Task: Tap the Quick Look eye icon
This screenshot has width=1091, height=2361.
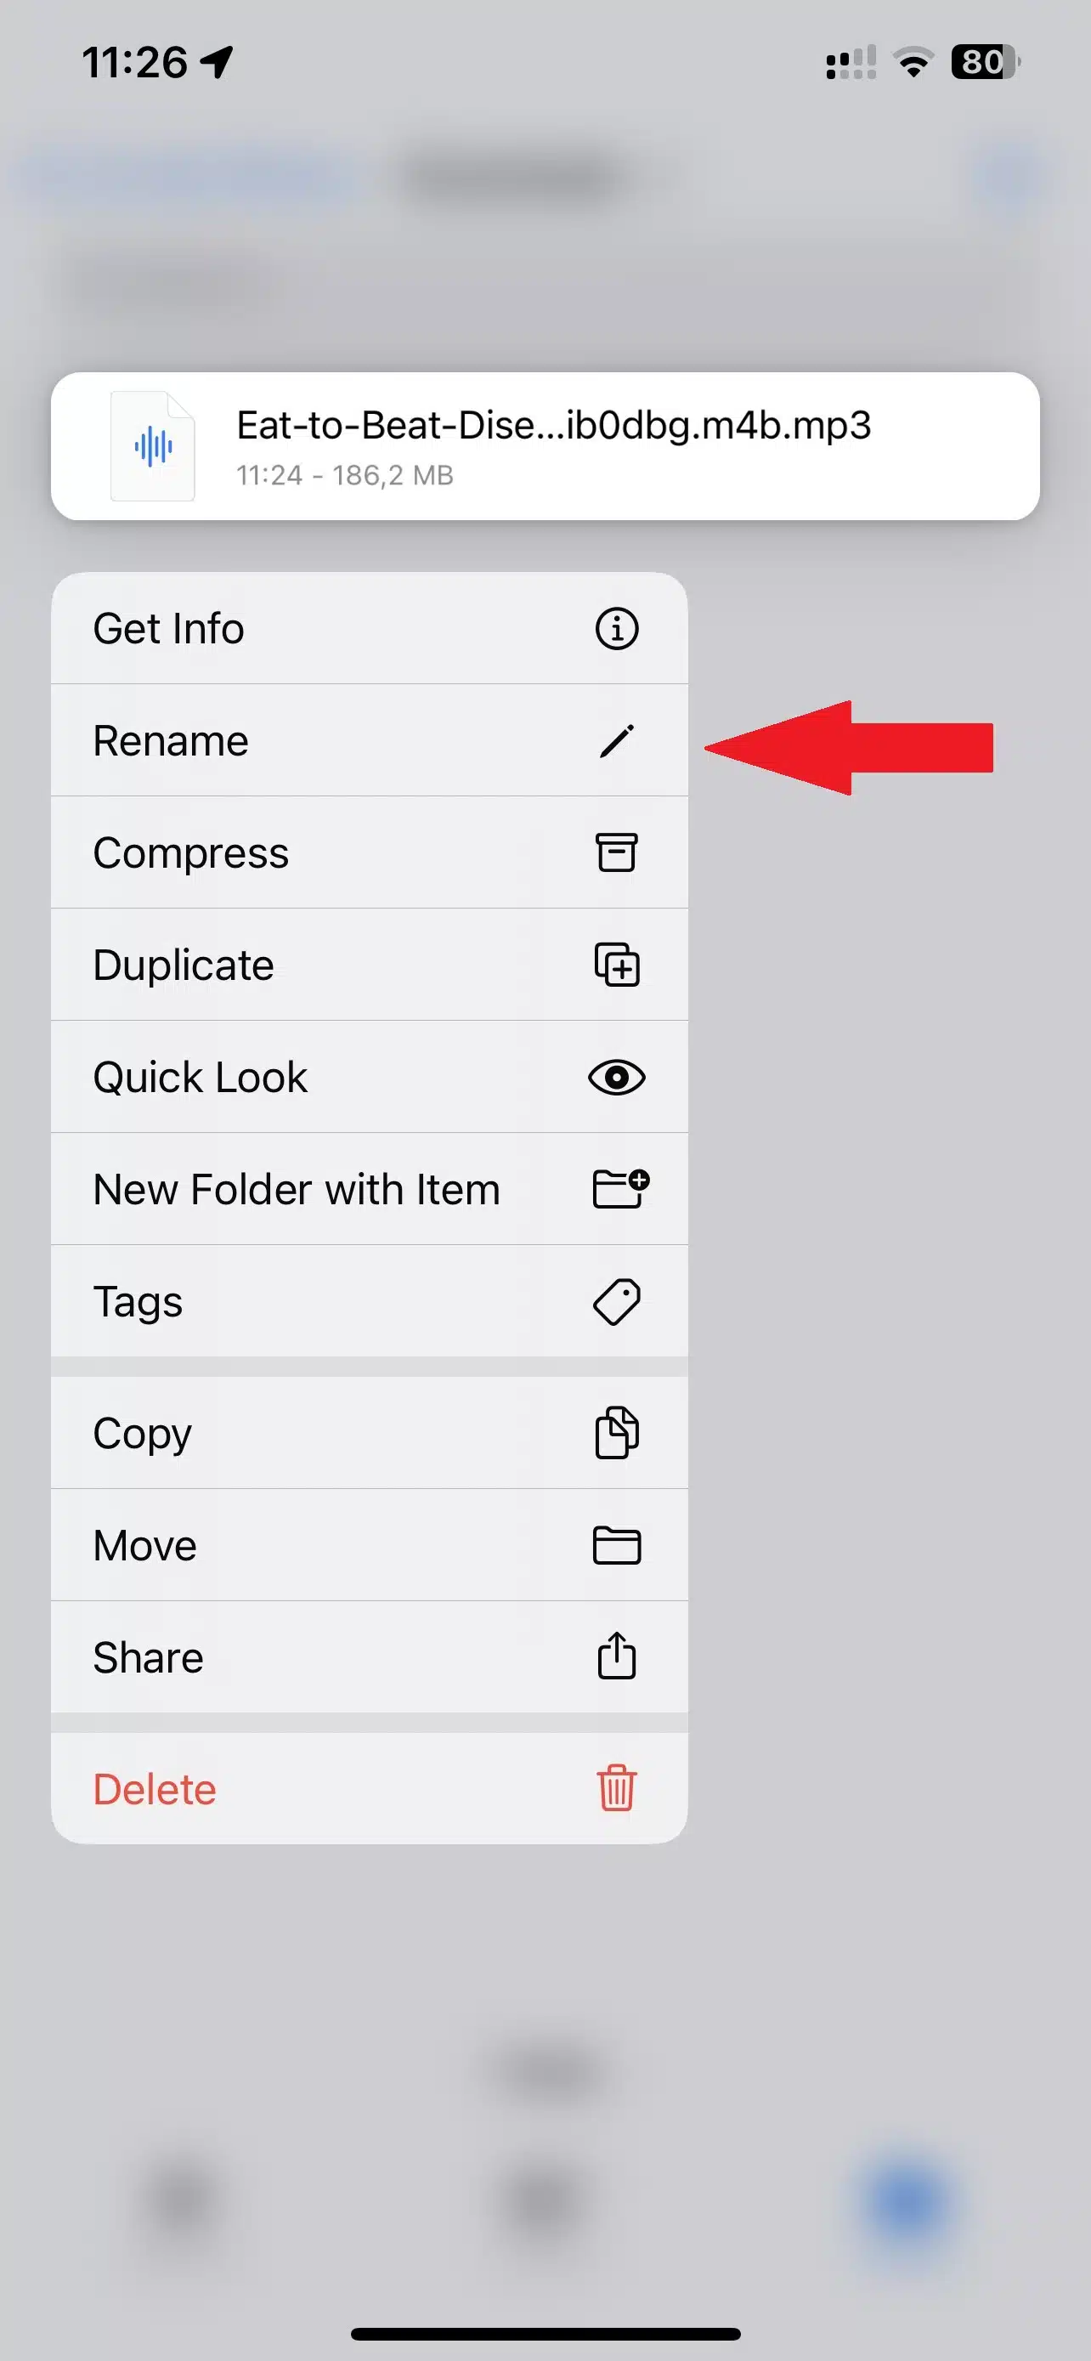Action: [x=617, y=1077]
